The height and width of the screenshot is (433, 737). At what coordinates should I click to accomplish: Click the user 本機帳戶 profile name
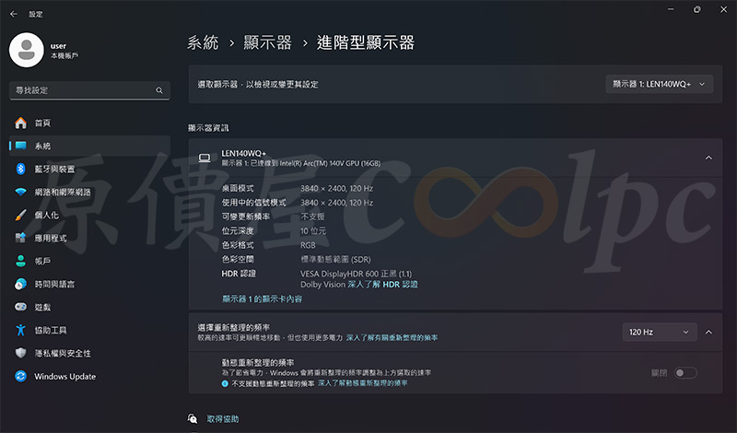64,51
